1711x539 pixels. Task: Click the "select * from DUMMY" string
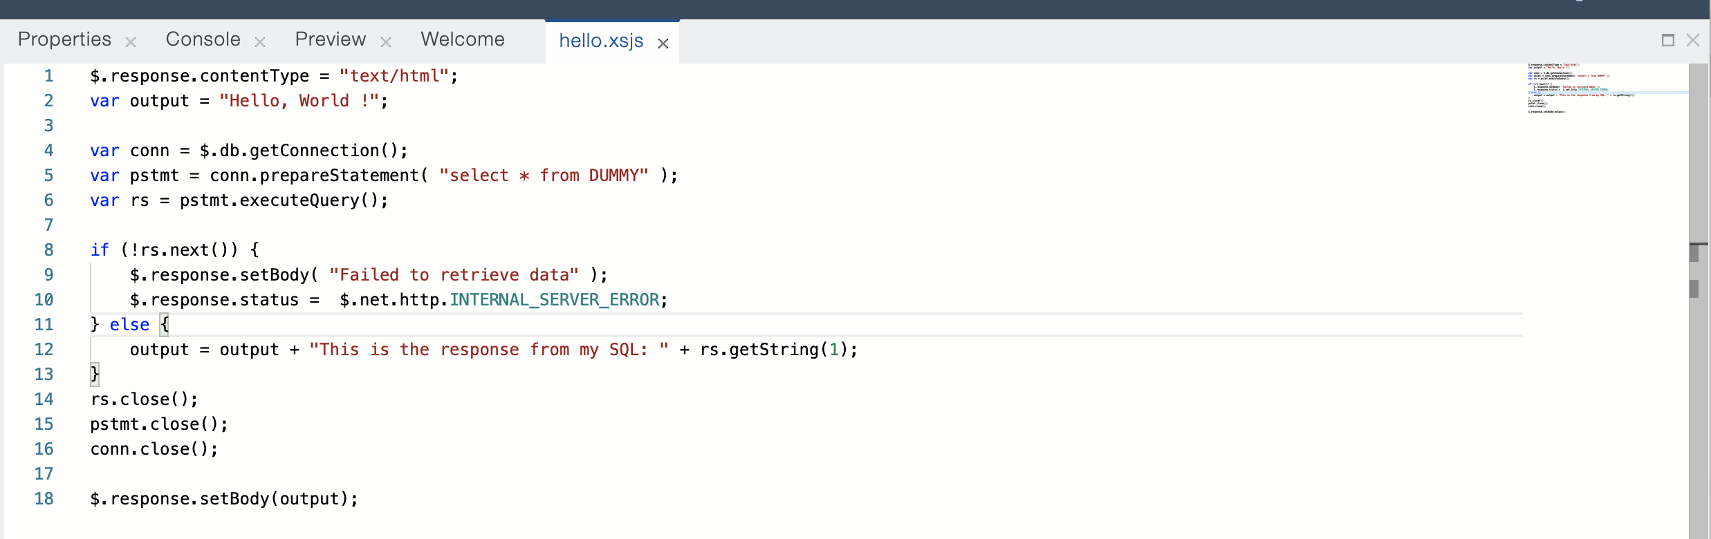(x=544, y=176)
